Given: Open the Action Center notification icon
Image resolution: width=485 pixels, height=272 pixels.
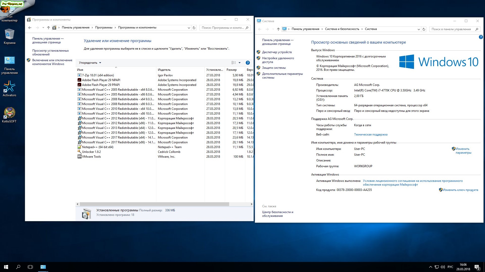Looking at the screenshot, I should pos(477,267).
